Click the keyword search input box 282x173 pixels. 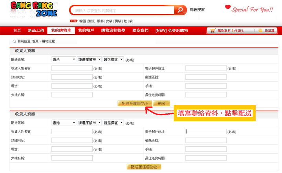point(123,10)
